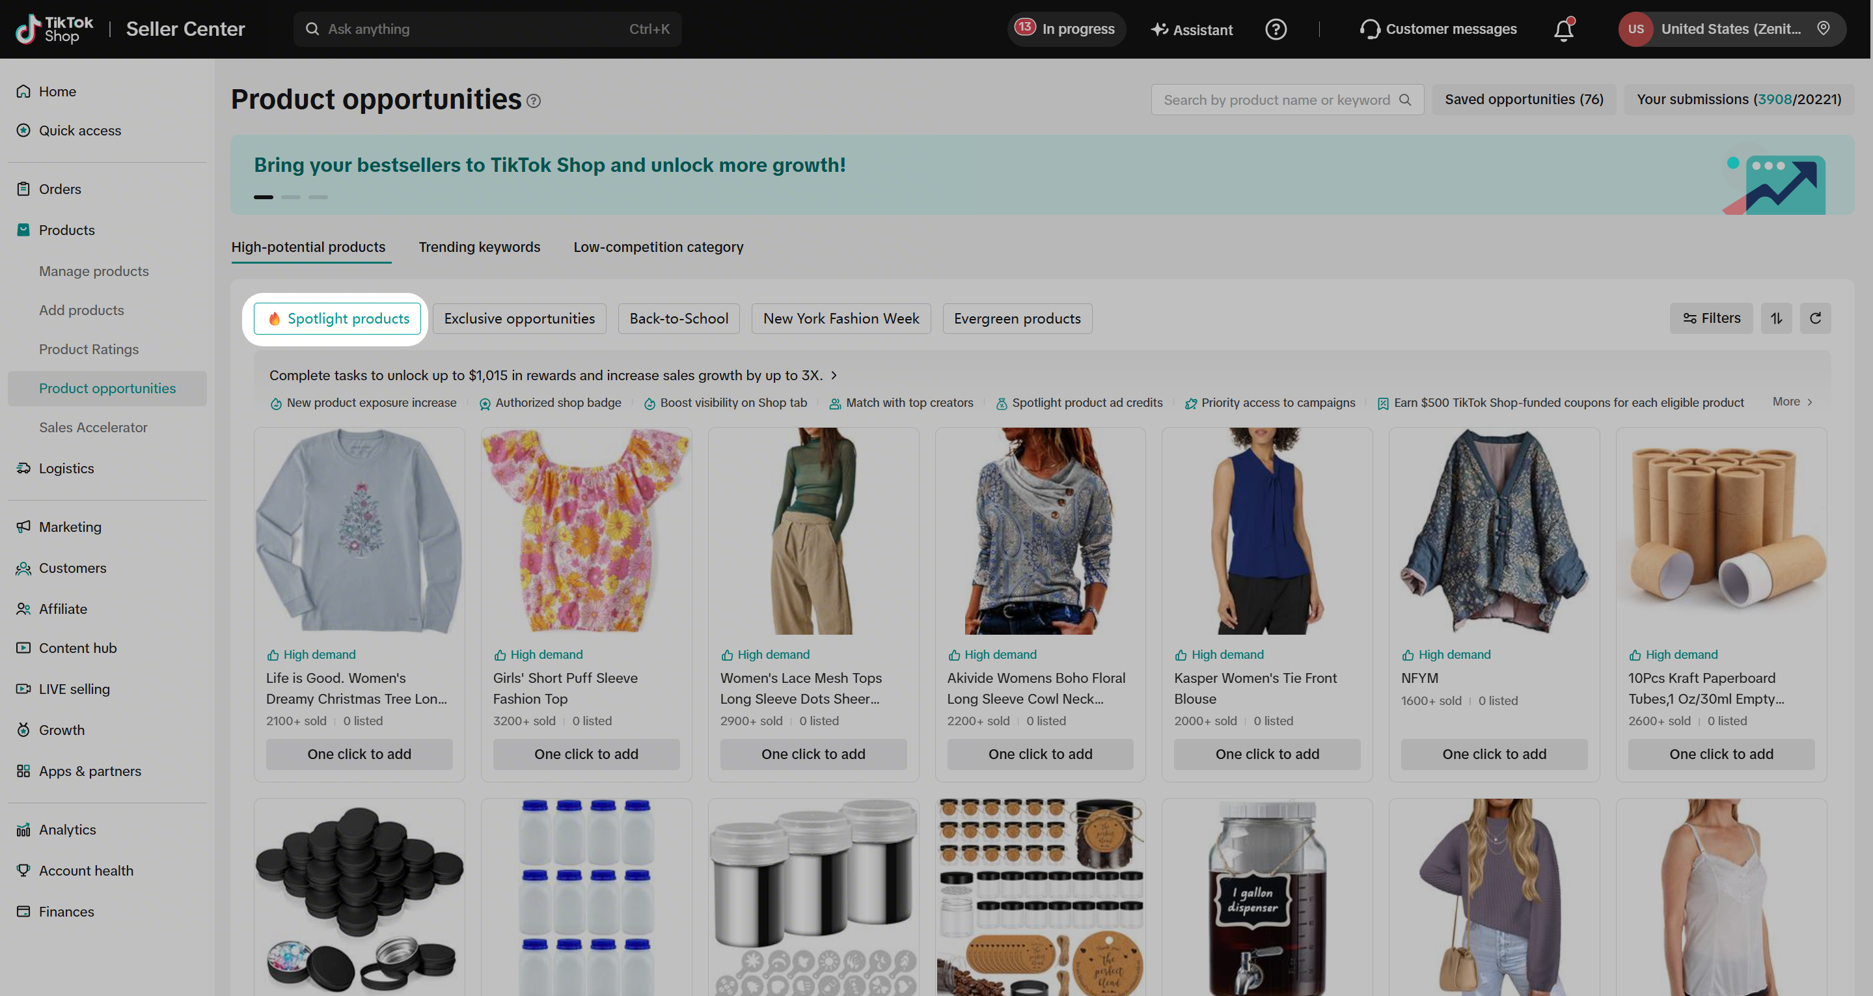One click to add Women's Lace Mesh Tops
This screenshot has height=996, width=1873.
click(x=813, y=754)
